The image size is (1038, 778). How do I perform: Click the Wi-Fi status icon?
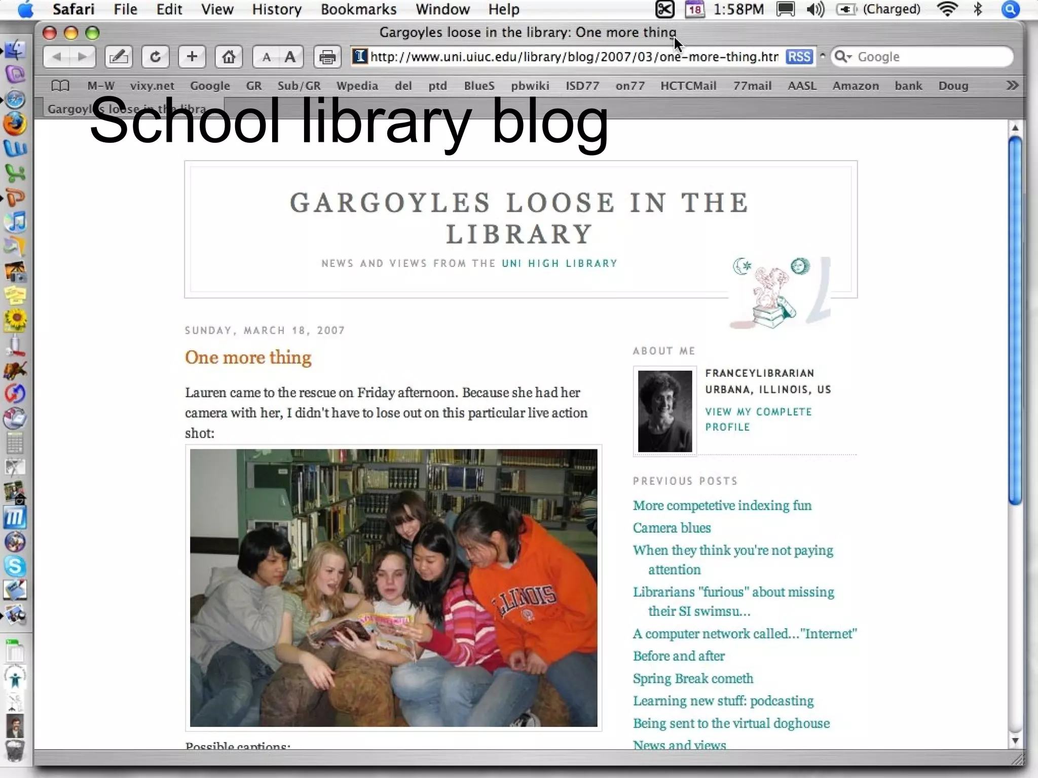pos(947,10)
